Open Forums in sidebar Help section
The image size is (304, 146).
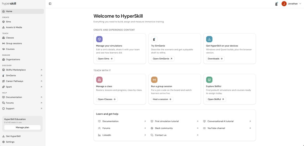point(23,103)
